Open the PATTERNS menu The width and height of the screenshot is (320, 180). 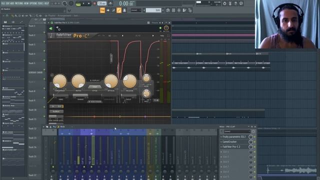click(x=19, y=3)
